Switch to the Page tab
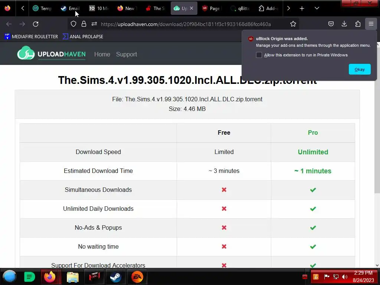Screen dimensions: 380x285 click(x=211, y=8)
